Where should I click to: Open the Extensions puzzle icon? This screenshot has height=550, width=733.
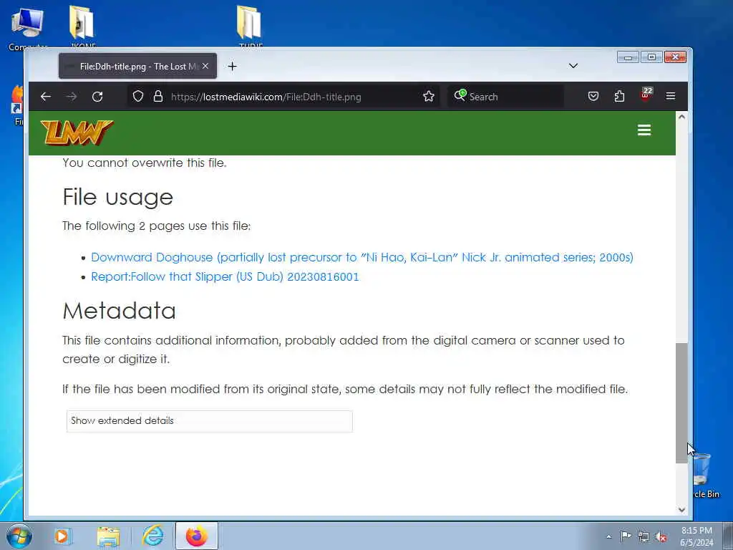point(619,97)
